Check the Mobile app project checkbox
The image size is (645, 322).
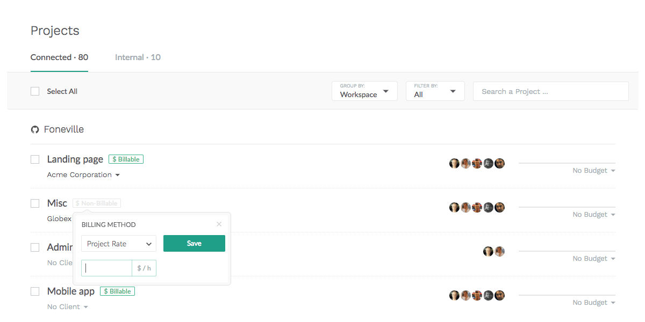35,291
